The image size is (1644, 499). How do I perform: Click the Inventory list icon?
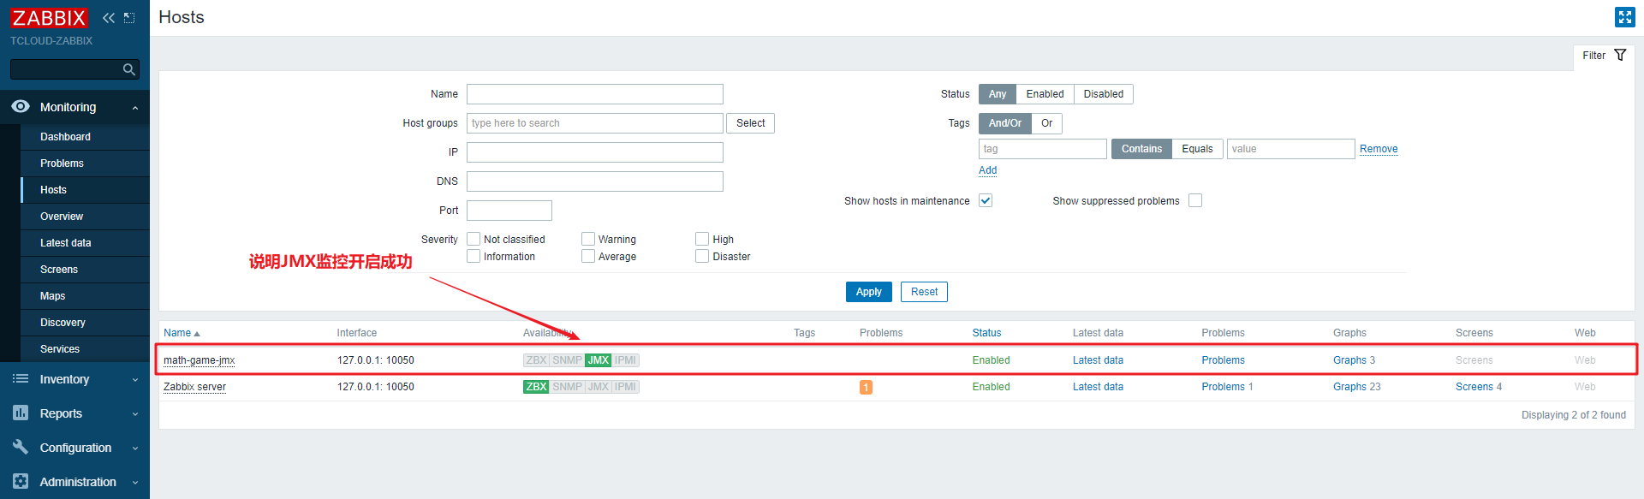click(21, 378)
